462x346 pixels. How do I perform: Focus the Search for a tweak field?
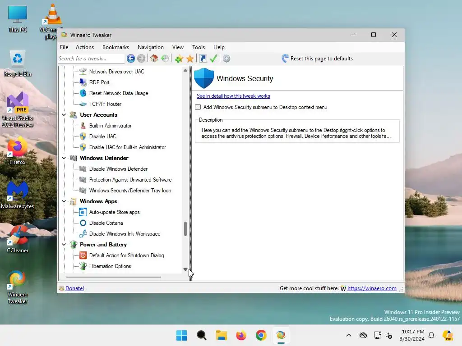pyautogui.click(x=91, y=59)
